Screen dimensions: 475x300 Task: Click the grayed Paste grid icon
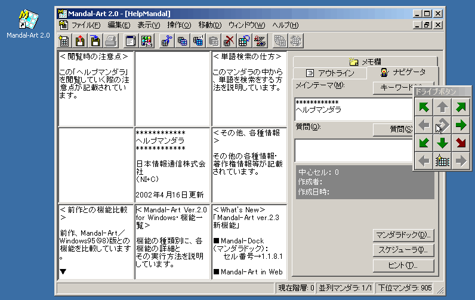point(213,41)
